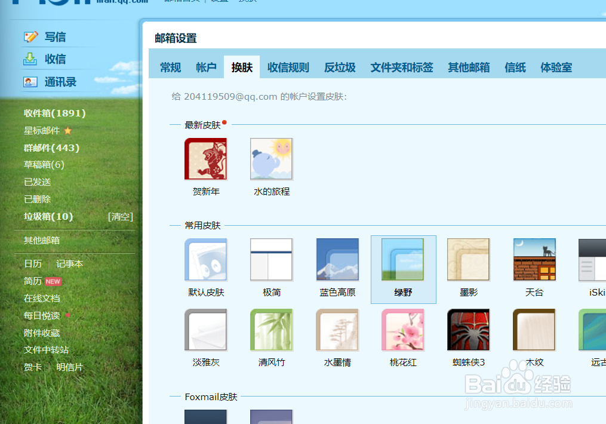606x424 pixels.
Task: Open the 简历 resume link
Action: click(x=33, y=281)
